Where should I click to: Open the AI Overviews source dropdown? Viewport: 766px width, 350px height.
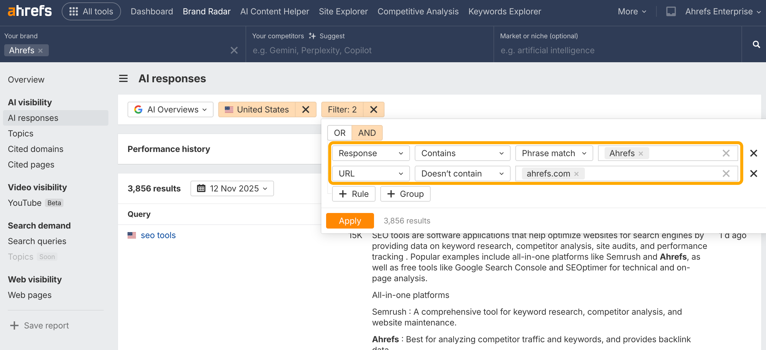coord(170,109)
